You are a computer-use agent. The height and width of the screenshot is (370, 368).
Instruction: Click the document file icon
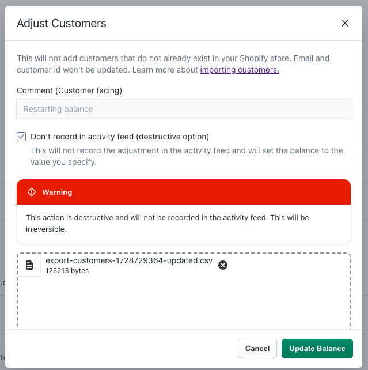[29, 265]
